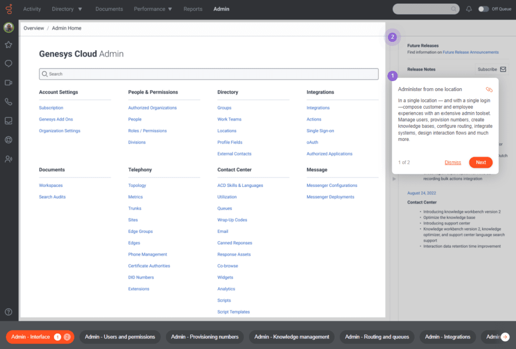The width and height of the screenshot is (516, 349).
Task: Expand the Performance dropdown menu
Action: pos(170,9)
